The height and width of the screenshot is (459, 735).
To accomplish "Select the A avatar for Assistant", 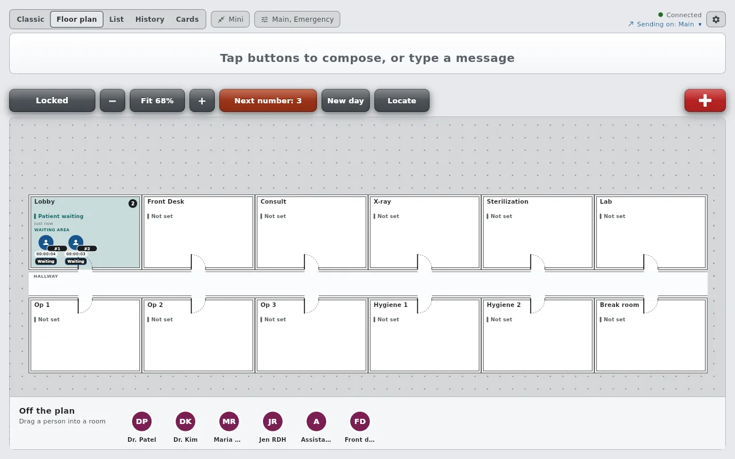I will pos(316,421).
